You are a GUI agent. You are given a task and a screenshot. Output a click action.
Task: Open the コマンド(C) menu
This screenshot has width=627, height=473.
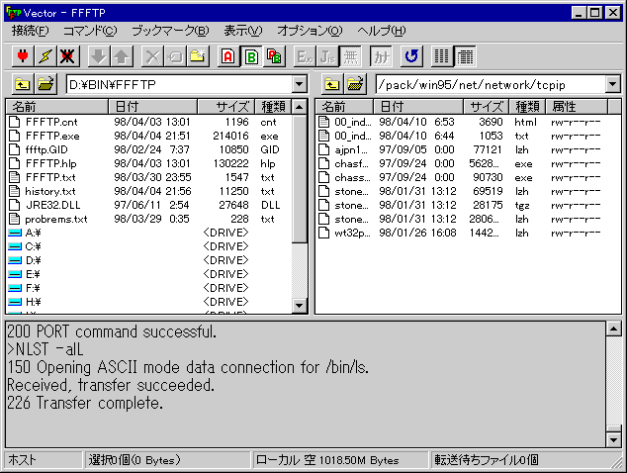pyautogui.click(x=90, y=31)
